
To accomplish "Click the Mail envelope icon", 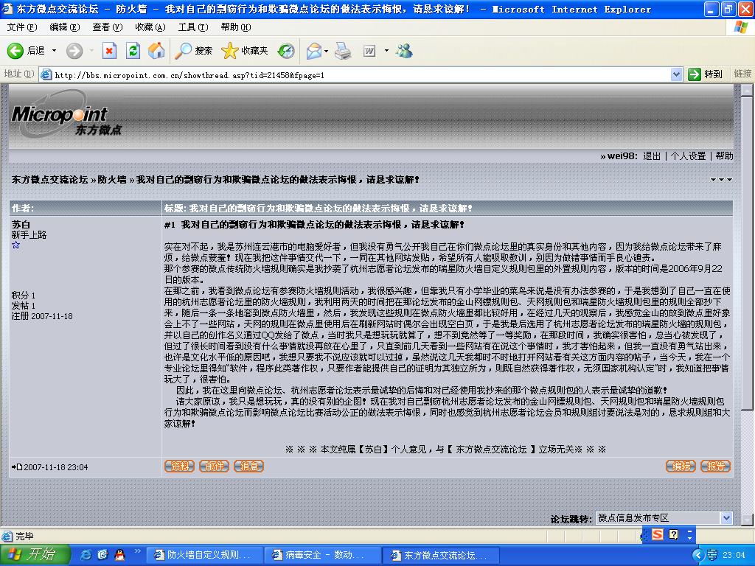I will 313,51.
